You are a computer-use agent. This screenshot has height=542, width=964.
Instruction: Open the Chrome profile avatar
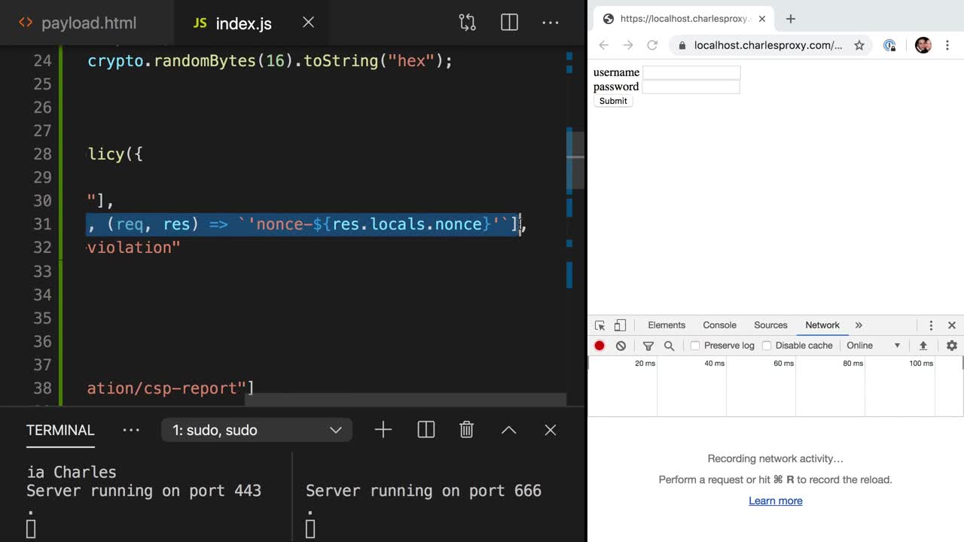[x=923, y=45]
